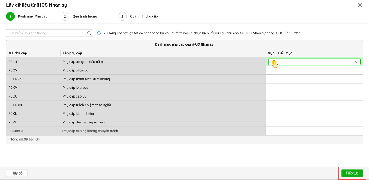The width and height of the screenshot is (369, 180).
Task: Select Mục - Tiểu mục cell for PCTNTN
Action: 314,105
